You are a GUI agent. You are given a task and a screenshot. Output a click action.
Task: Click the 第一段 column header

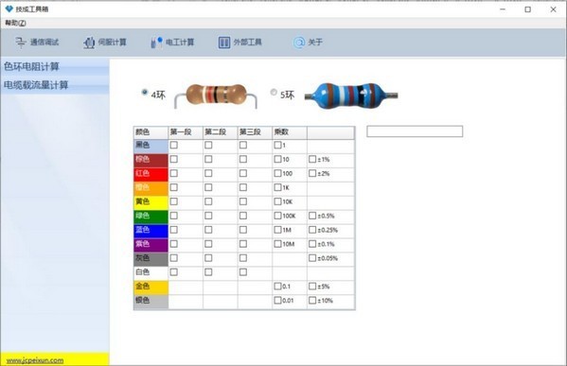coord(186,132)
